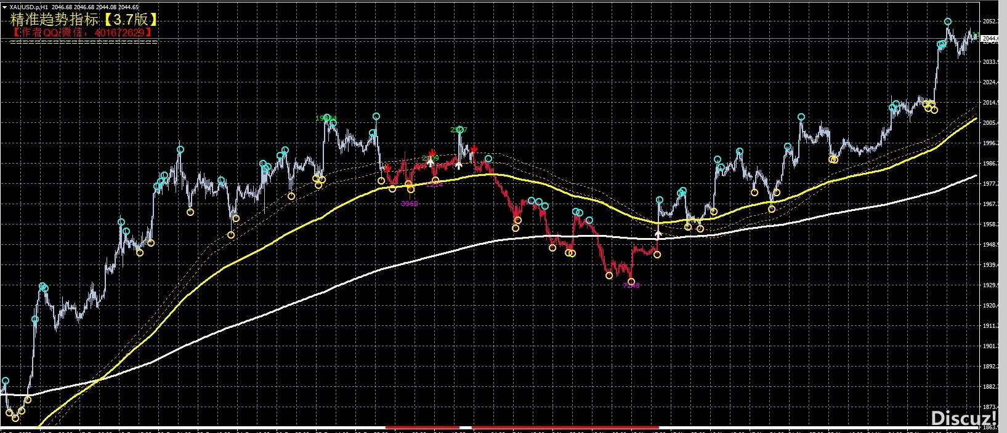Click the 1873 price axis label
This screenshot has width=1007, height=433.
tap(990, 407)
